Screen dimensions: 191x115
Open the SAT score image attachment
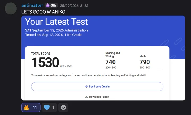tap(103, 58)
